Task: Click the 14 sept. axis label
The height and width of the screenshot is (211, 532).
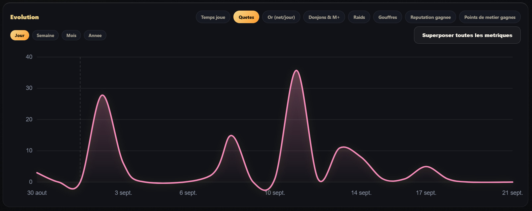Action: tap(361, 193)
